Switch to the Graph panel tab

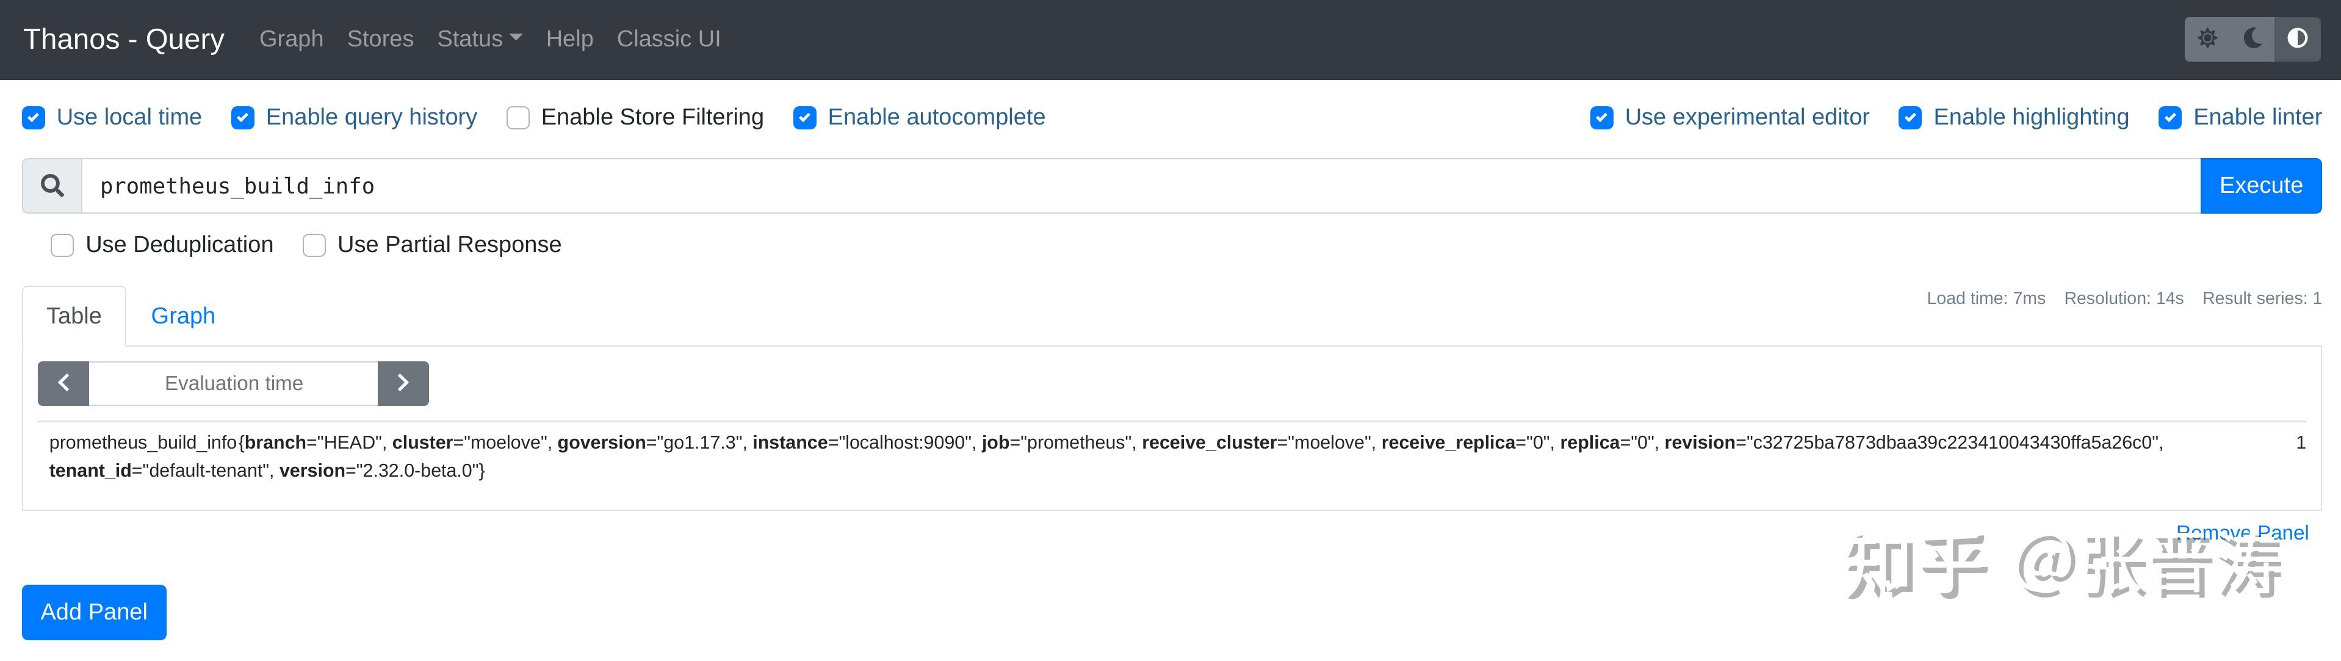click(182, 316)
